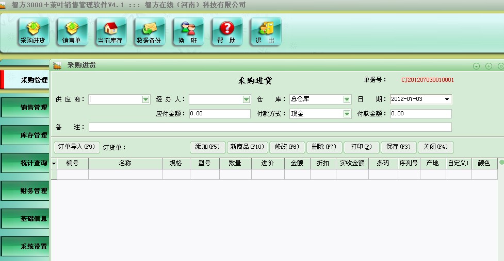Click the 退出 exit icon
Viewport: 504px width, 261px height.
point(265,31)
